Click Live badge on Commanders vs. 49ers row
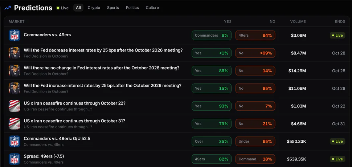Image resolution: width=352 pixels, height=167 pixels. pos(337,35)
